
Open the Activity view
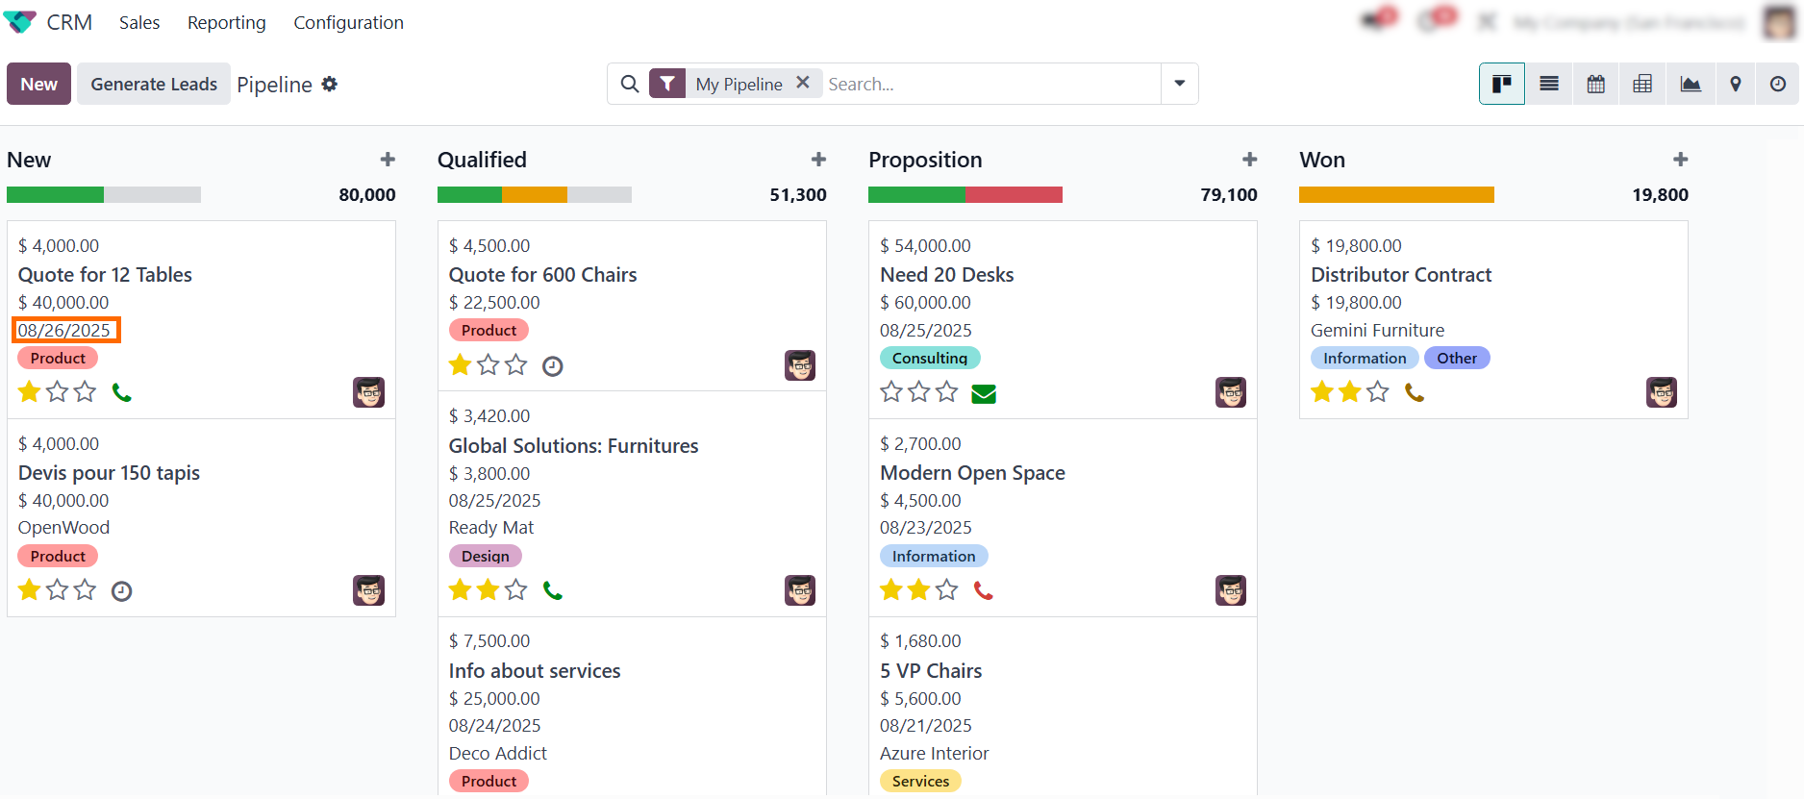(1778, 84)
